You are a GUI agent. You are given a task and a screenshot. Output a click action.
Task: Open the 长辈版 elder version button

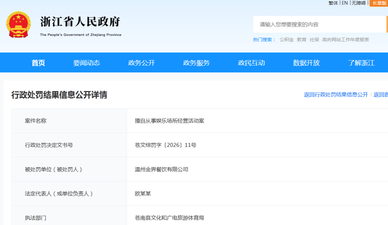coord(379,3)
